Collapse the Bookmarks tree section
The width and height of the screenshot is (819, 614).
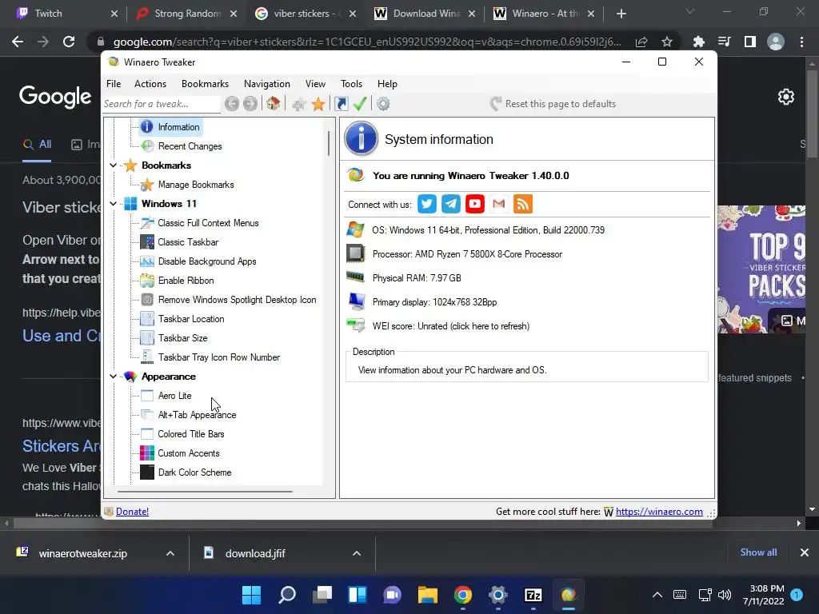(x=113, y=165)
